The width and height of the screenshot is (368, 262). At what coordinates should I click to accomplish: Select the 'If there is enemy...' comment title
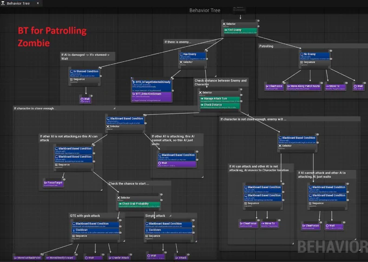tap(178, 42)
